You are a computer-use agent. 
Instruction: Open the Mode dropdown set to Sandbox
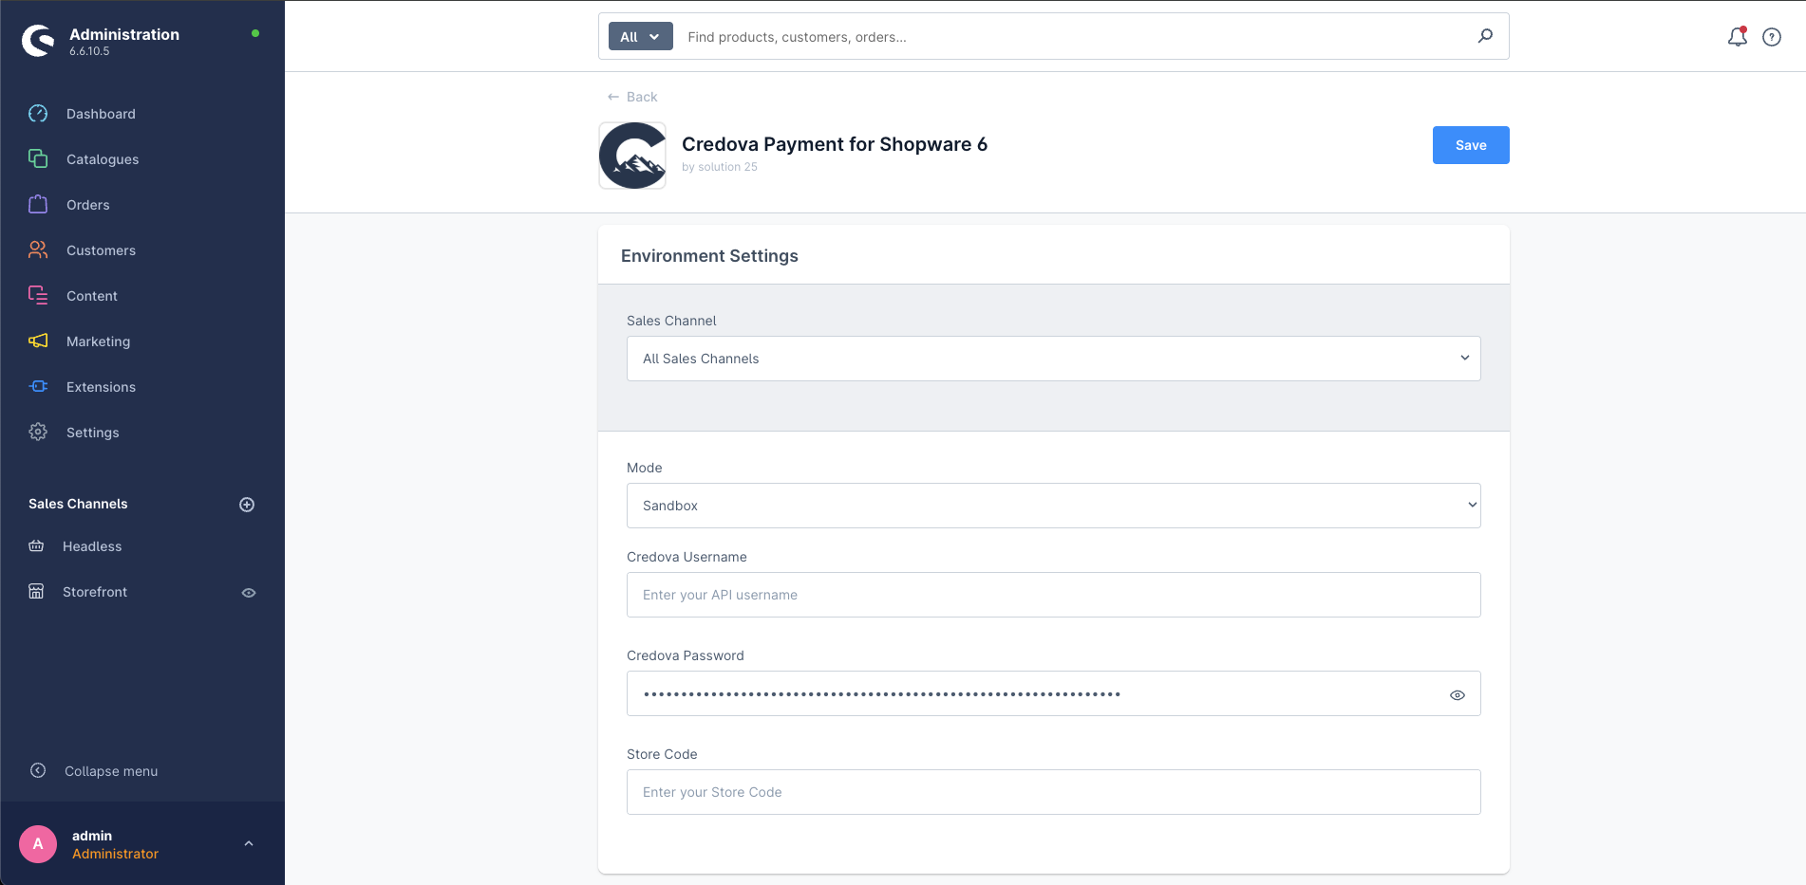click(x=1053, y=506)
